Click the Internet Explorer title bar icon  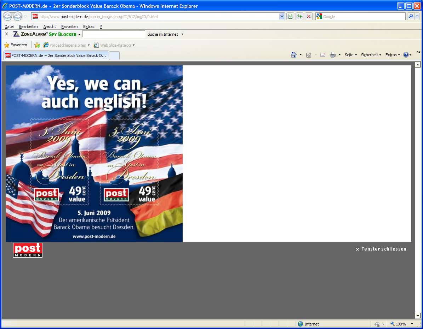pyautogui.click(x=5, y=6)
